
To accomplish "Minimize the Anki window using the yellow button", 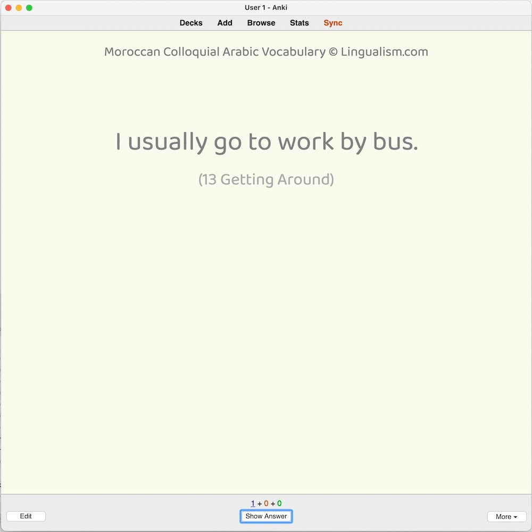I will click(x=19, y=7).
